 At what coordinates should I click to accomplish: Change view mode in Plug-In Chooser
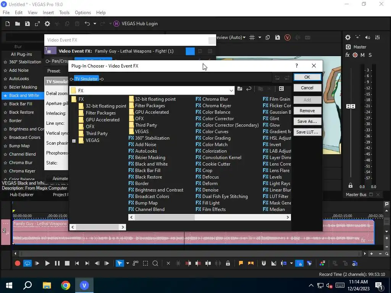pyautogui.click(x=281, y=89)
